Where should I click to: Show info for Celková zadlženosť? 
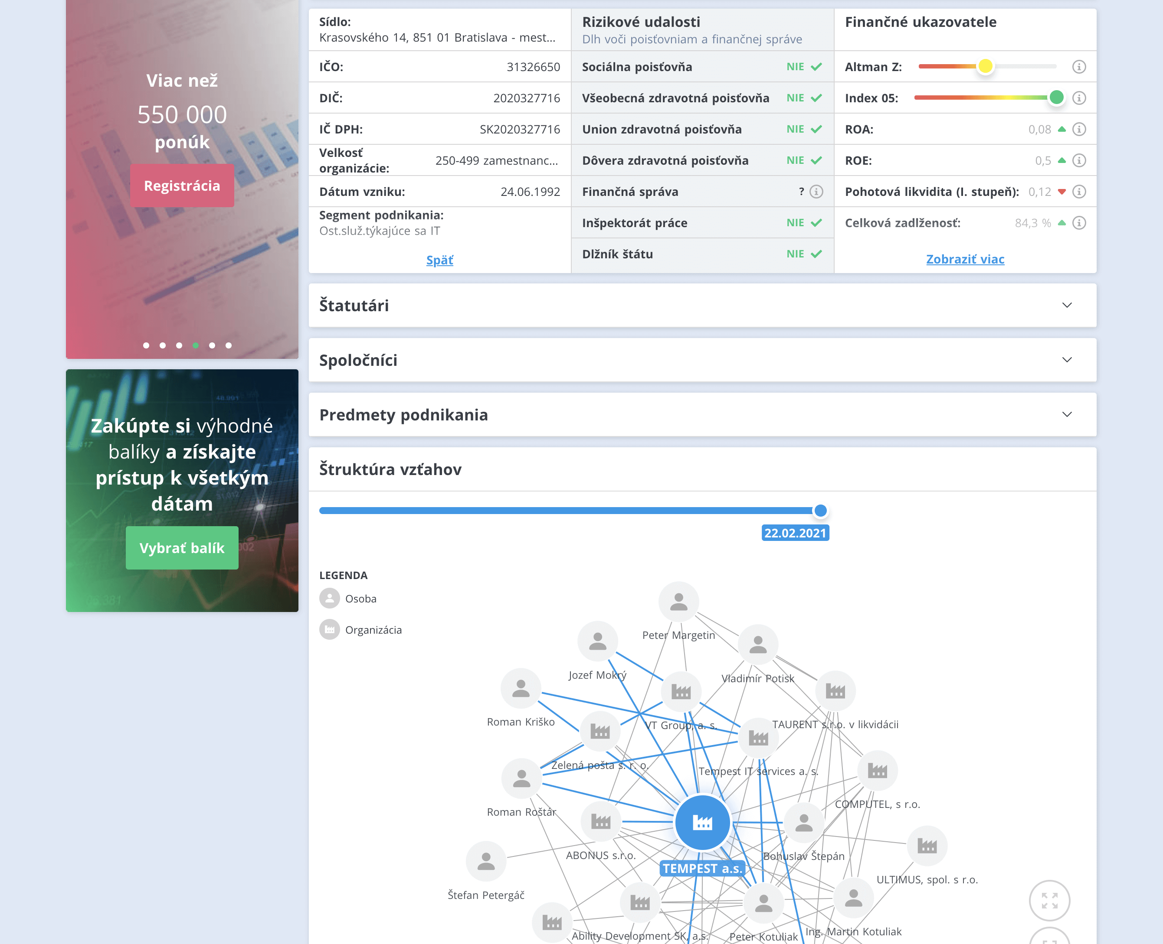point(1079,223)
